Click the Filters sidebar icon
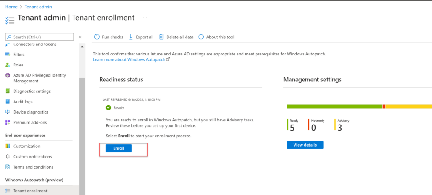 [x=8, y=55]
